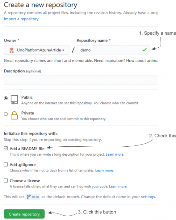Expand owner list via the caret arrow
Viewport: 176px width, 220px height.
pyautogui.click(x=63, y=50)
